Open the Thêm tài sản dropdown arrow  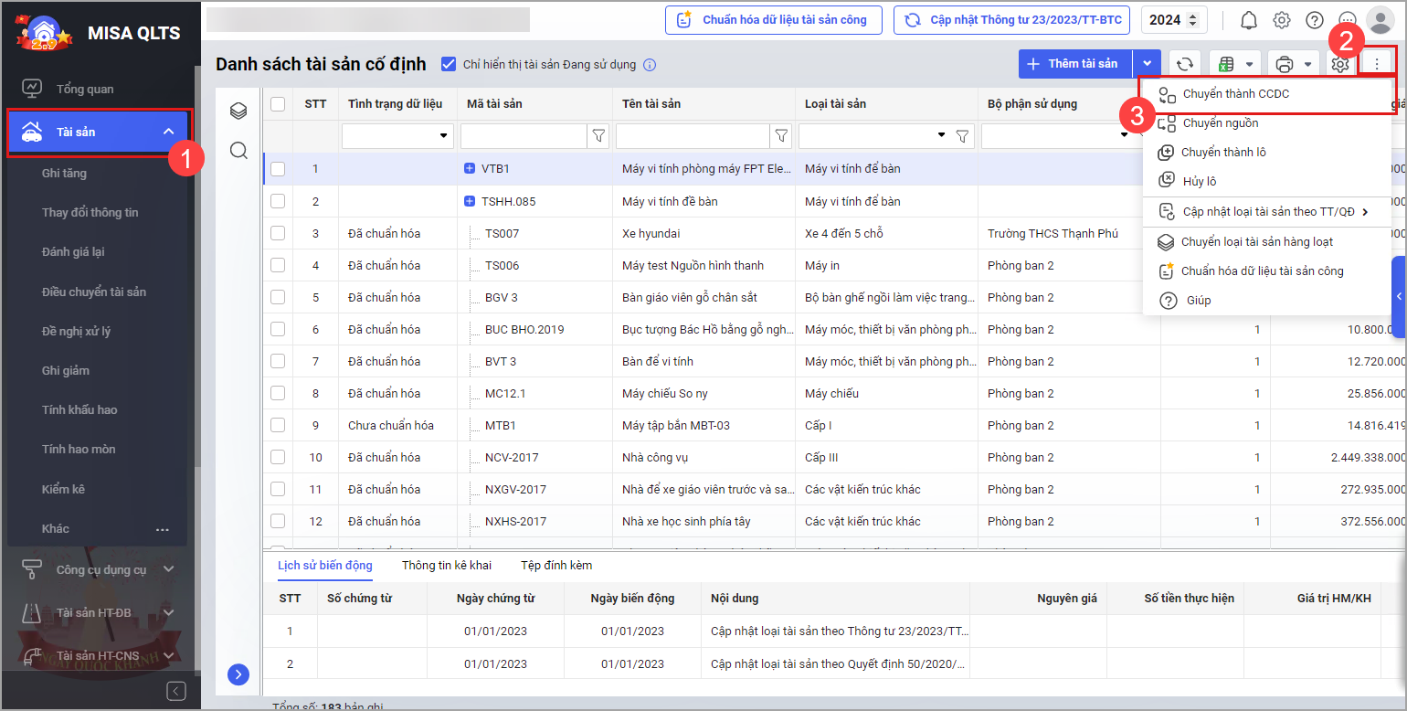point(1147,64)
